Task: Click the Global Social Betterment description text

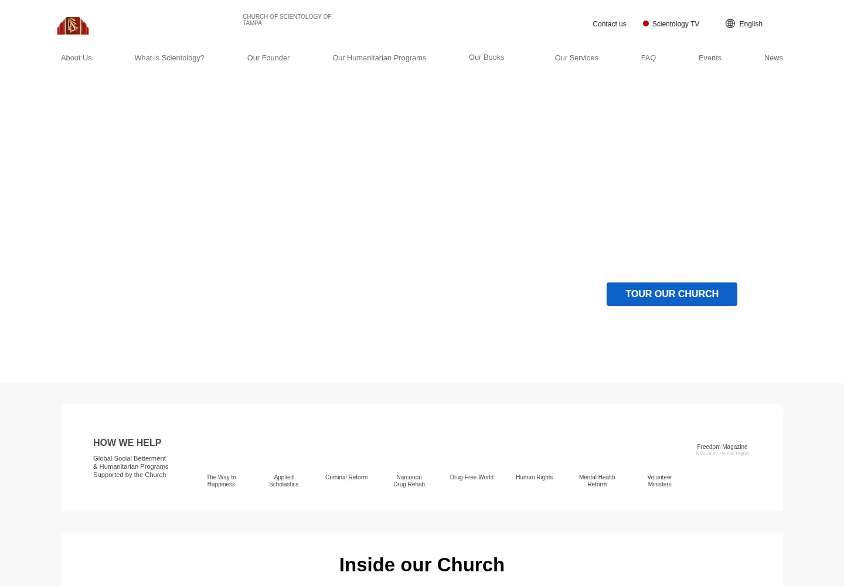Action: (131, 467)
